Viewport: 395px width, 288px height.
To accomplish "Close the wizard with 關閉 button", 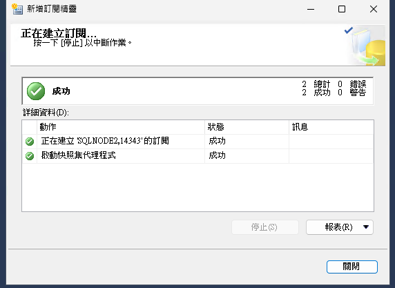I will coord(352,267).
